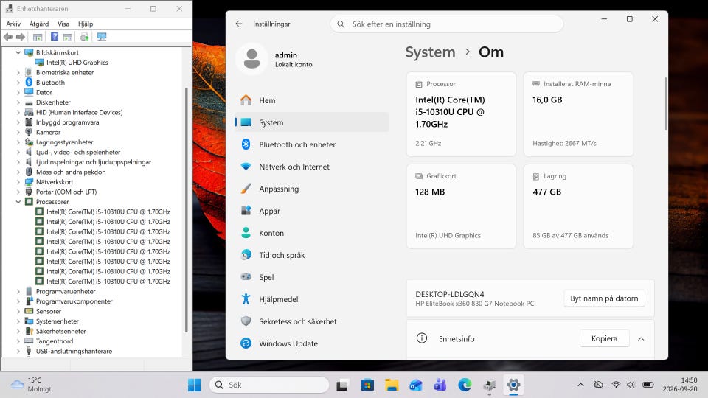Expand the Nätverkskort node
The image size is (708, 398).
point(18,182)
